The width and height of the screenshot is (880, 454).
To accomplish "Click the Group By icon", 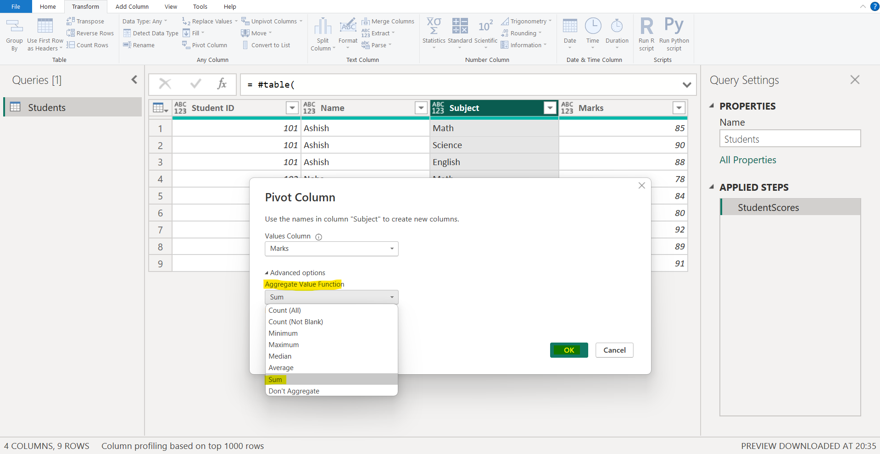I will pyautogui.click(x=14, y=27).
